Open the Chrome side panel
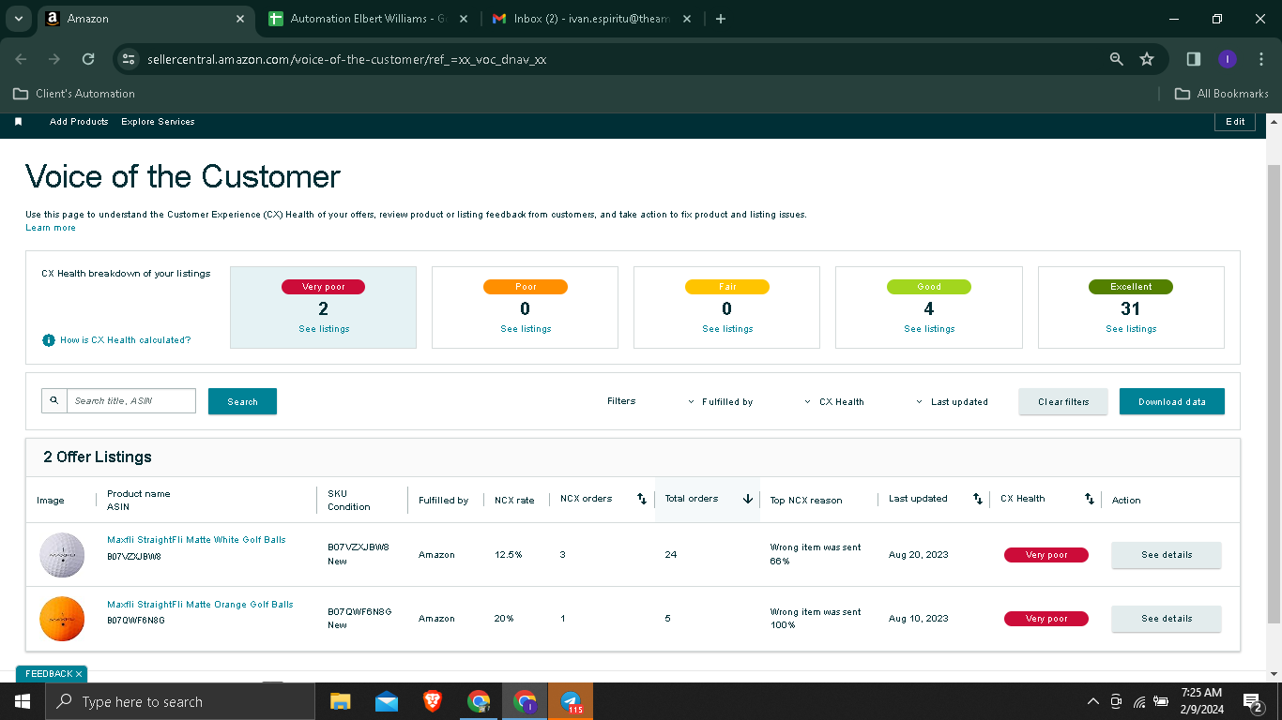1282x720 pixels. [x=1194, y=59]
